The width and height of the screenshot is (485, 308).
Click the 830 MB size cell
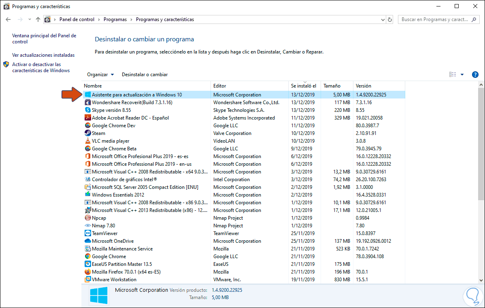342,280
